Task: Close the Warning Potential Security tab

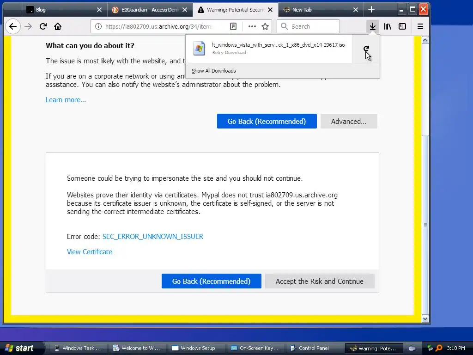Action: [x=270, y=10]
